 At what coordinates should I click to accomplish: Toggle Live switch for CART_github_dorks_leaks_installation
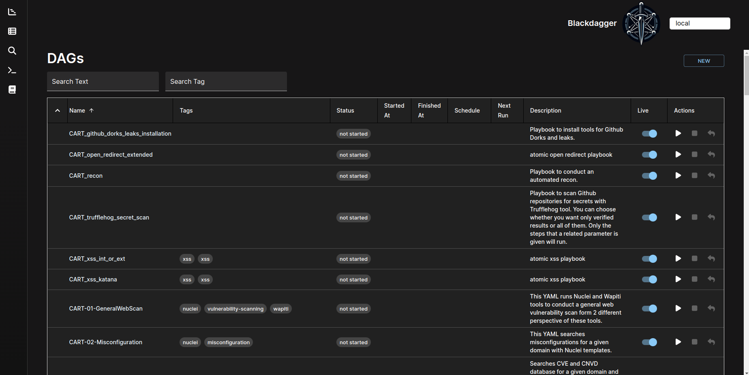[649, 134]
